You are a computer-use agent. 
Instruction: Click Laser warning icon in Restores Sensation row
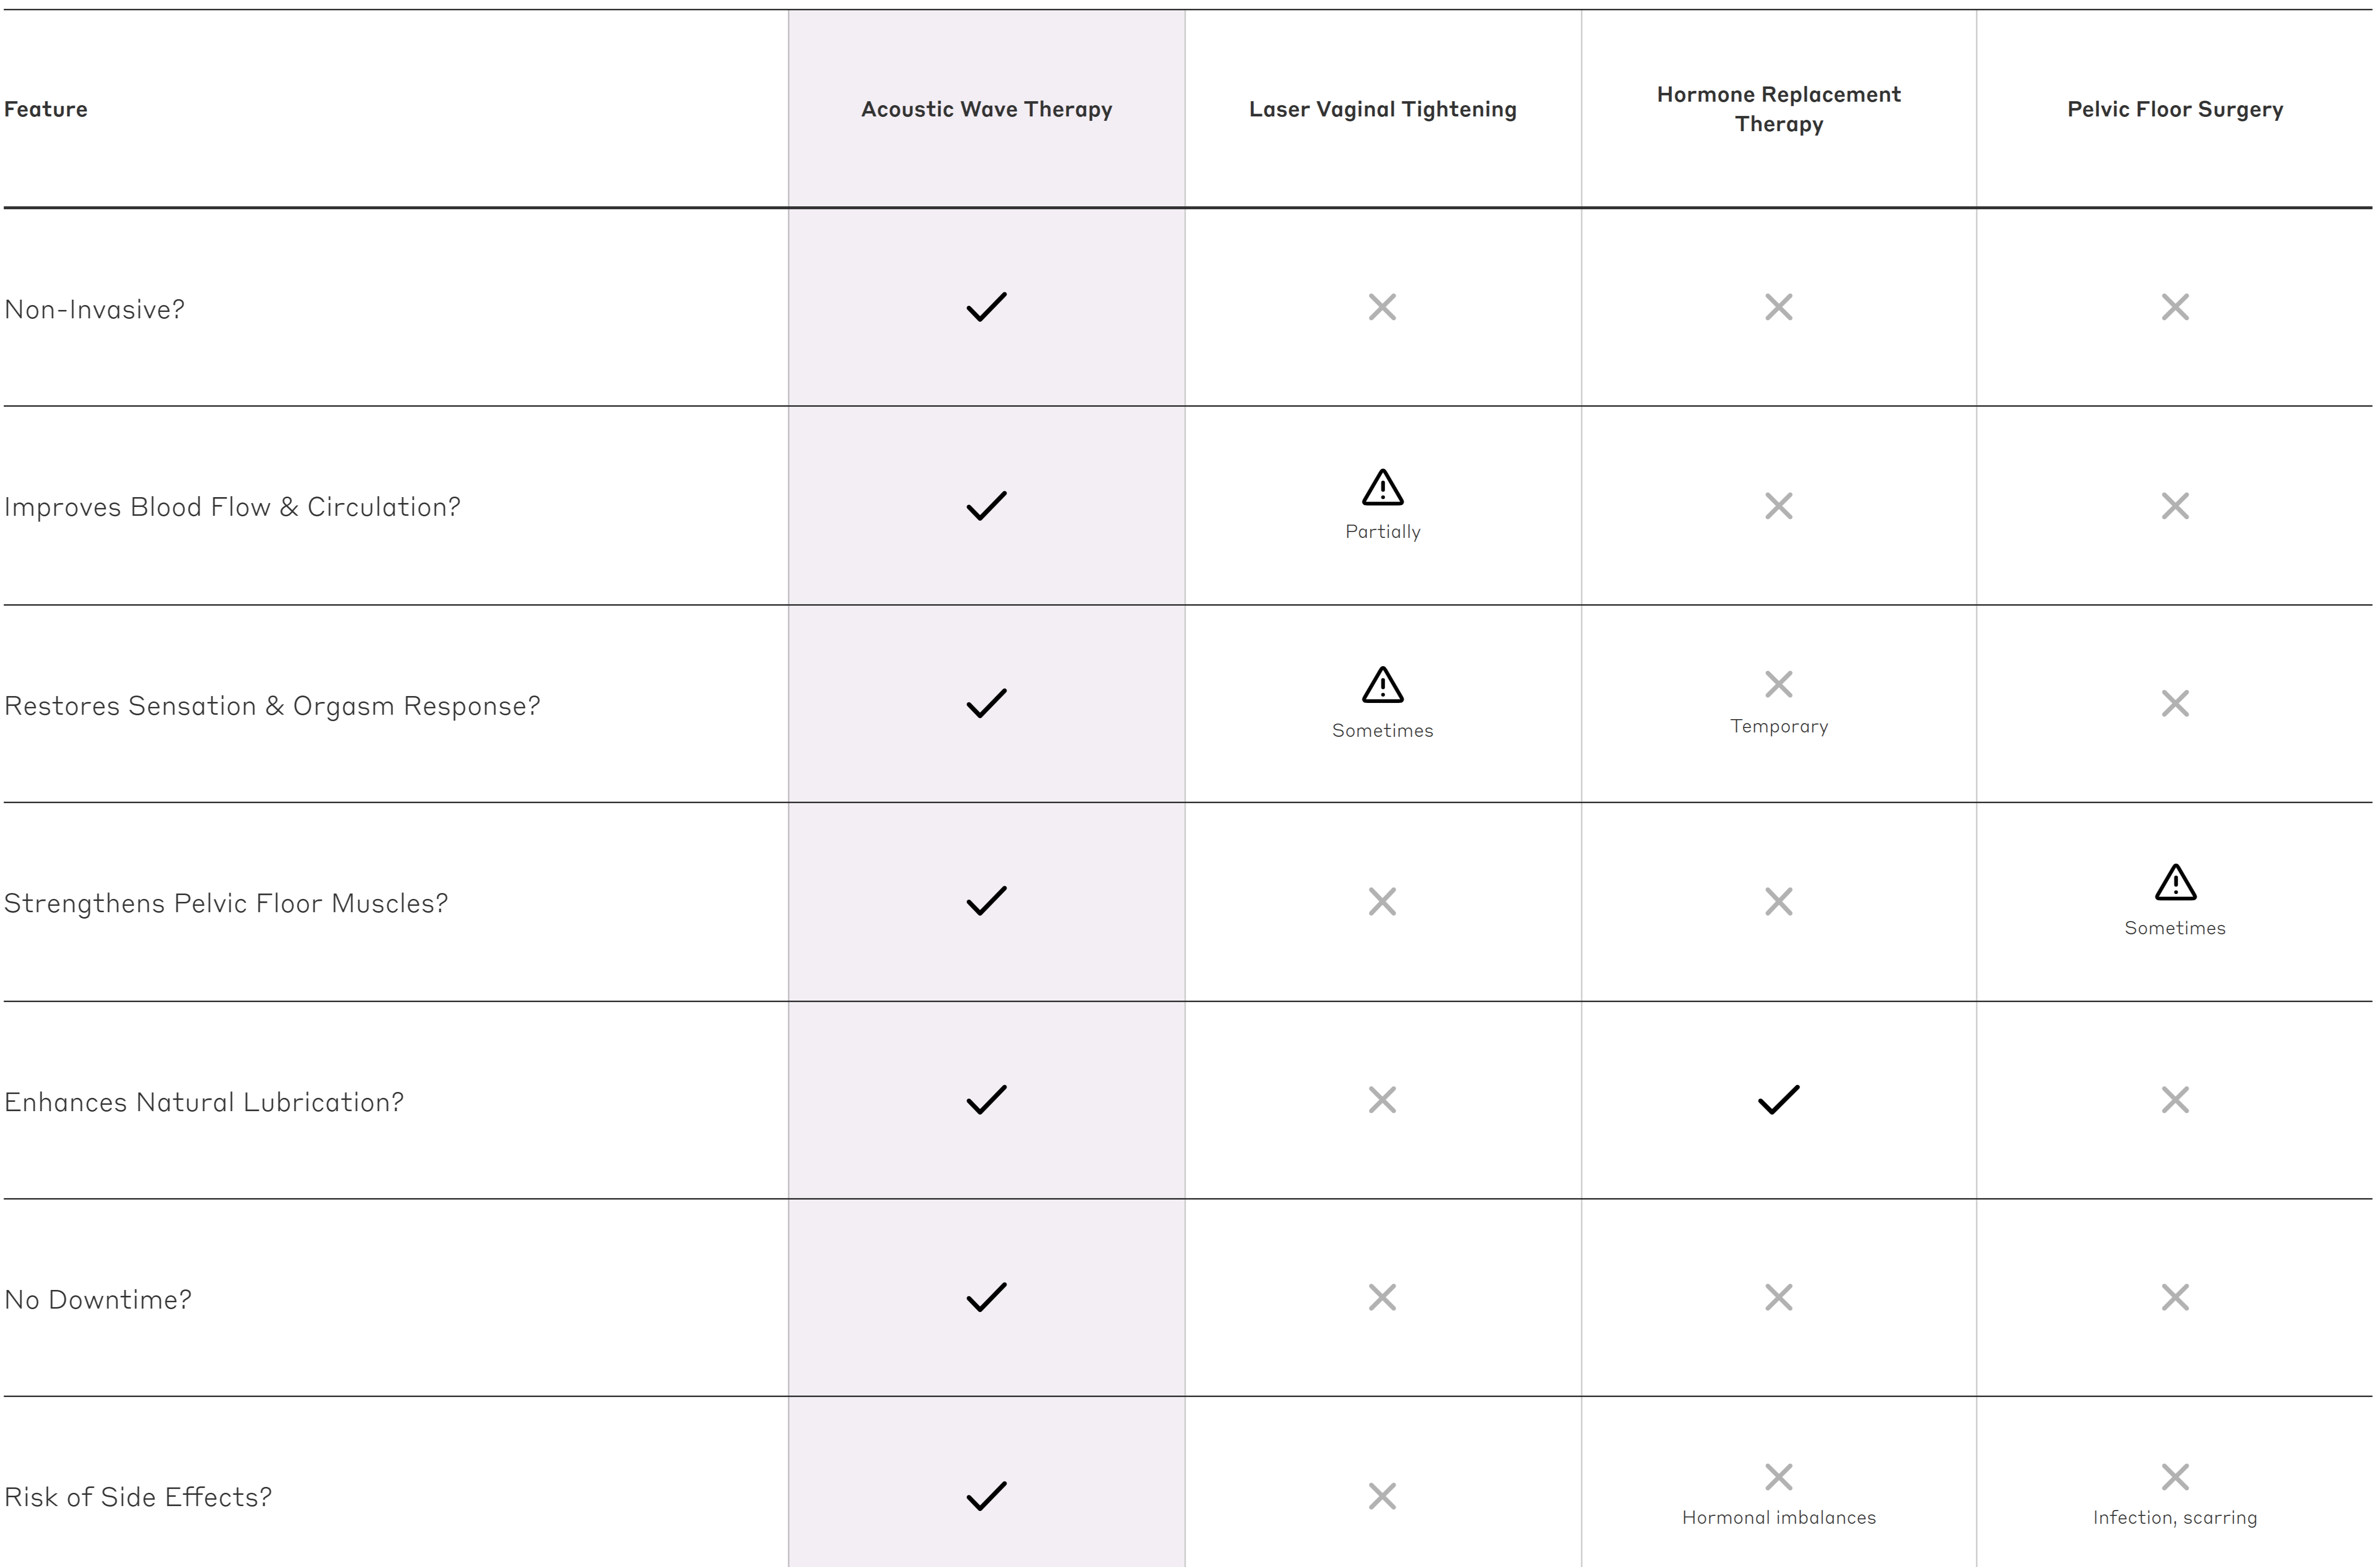[1382, 686]
